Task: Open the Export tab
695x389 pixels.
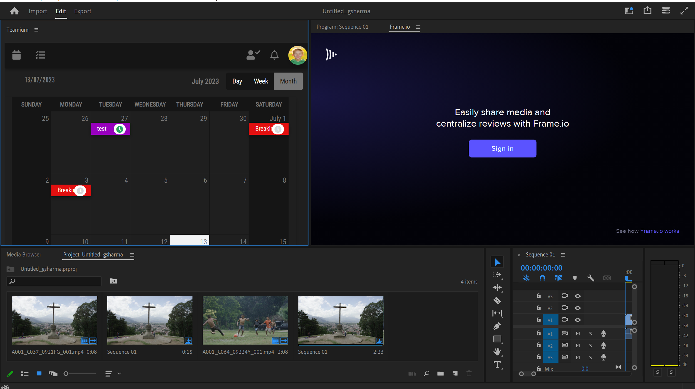Action: 83,11
